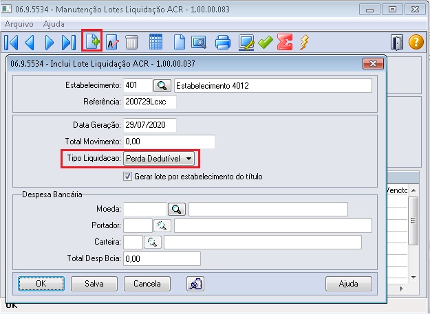Close the Inclui Lote Liquidação dialog
430x314 pixels.
tap(373, 63)
